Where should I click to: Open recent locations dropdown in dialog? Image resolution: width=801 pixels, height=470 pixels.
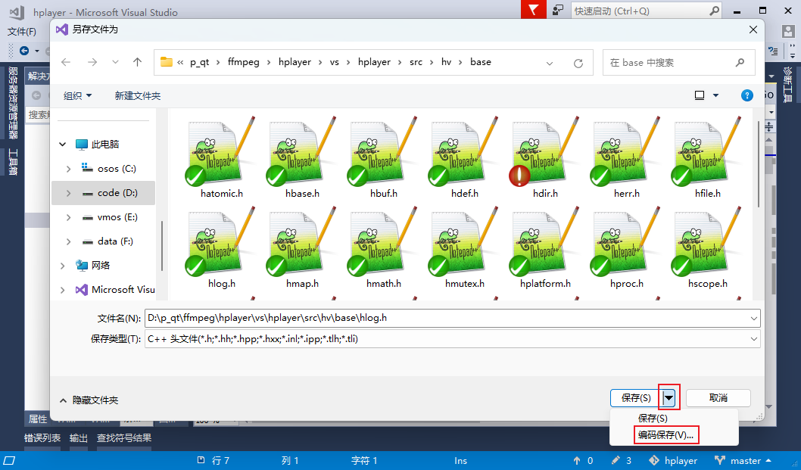[x=115, y=62]
